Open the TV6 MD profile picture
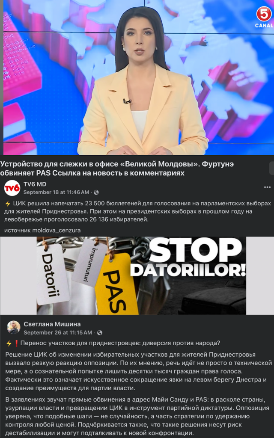 click(12, 188)
